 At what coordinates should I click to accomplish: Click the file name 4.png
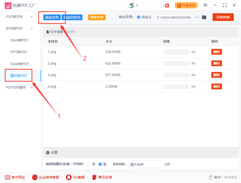click(x=52, y=87)
